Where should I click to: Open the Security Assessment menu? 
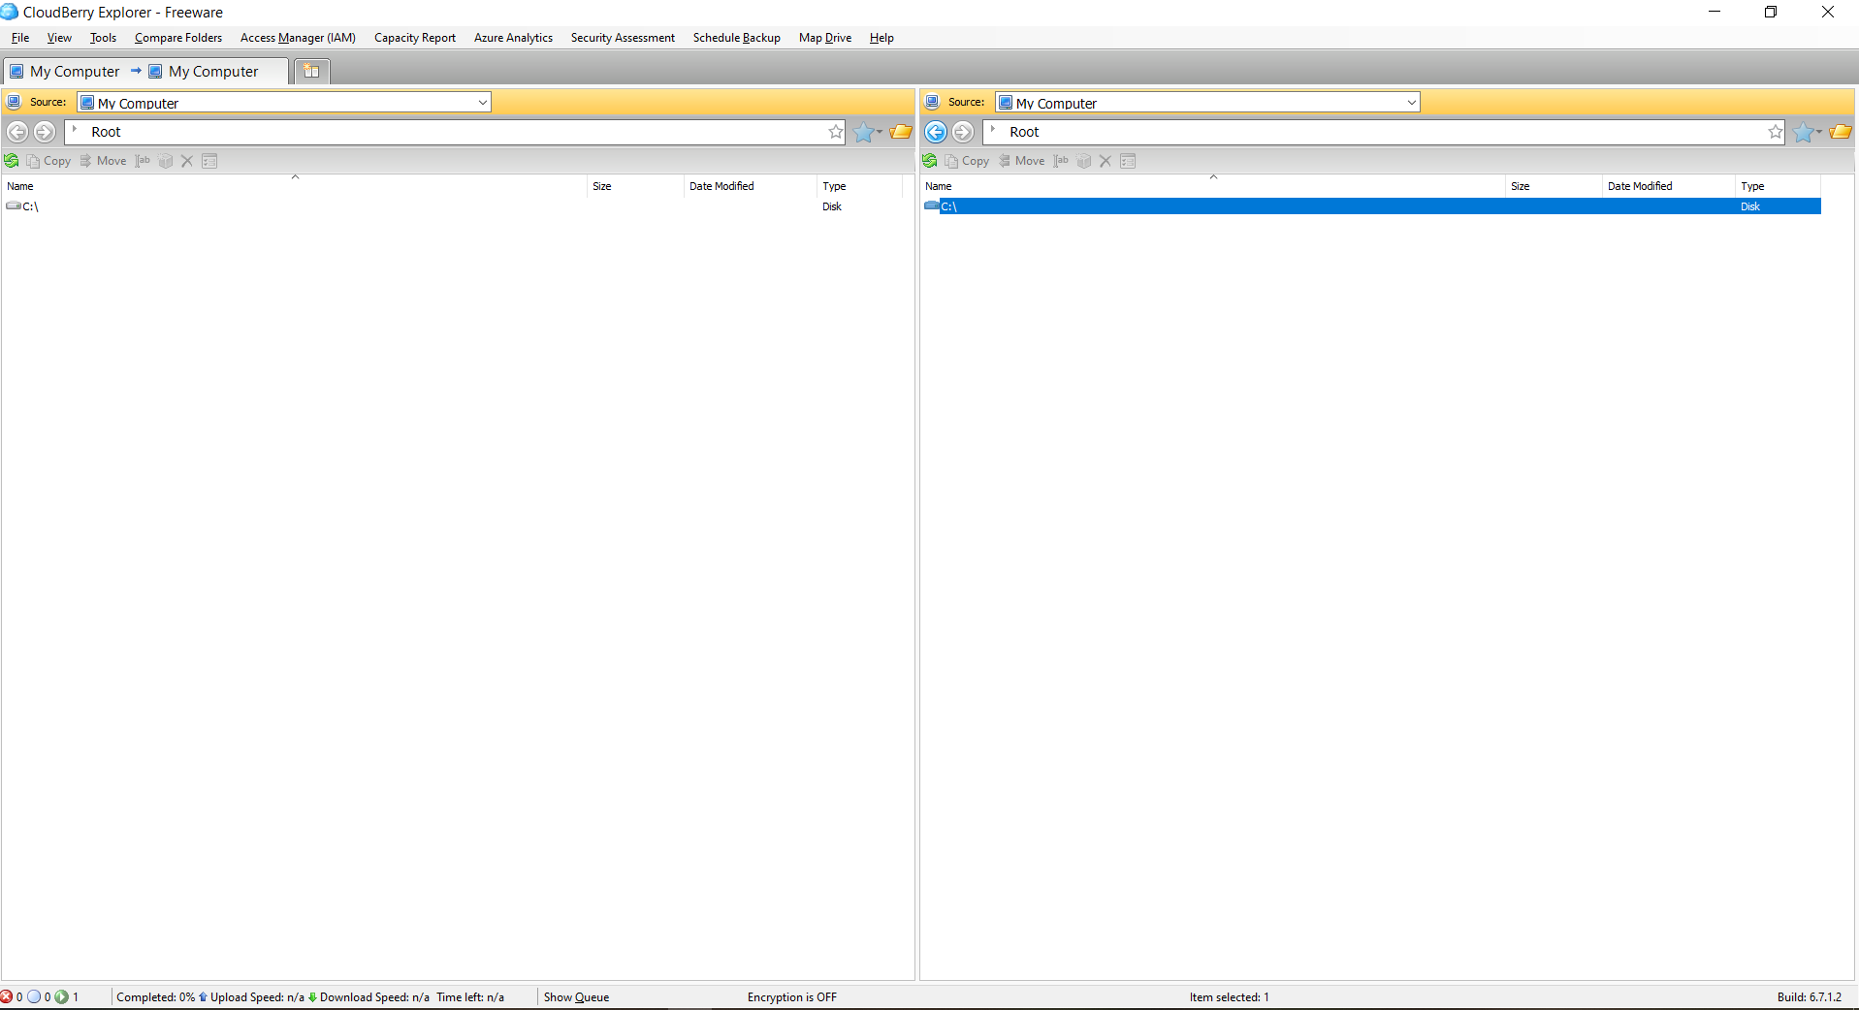click(623, 38)
